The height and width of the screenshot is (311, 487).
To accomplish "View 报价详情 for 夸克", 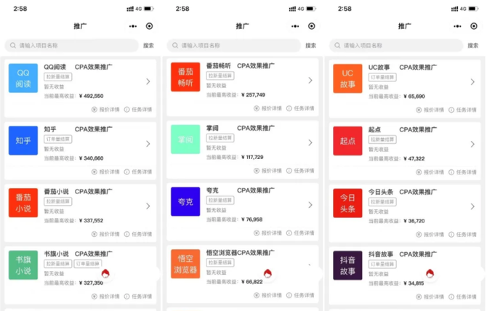I will tap(267, 233).
